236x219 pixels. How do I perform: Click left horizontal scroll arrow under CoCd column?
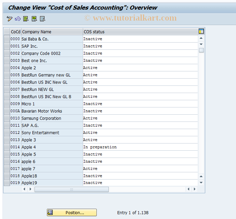(x=24, y=189)
